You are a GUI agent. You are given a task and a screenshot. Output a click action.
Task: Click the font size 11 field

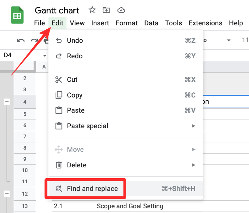245,40
